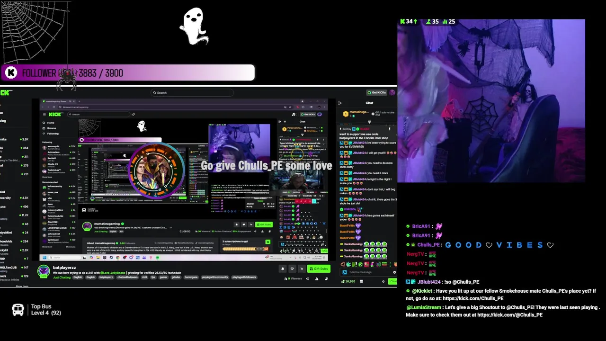
Task: Open the kick.com/Chulls_PE link in Kicklet message
Action: [x=473, y=298]
